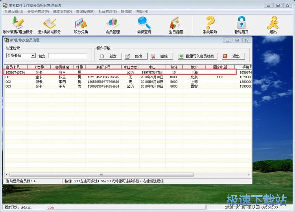
Task: Select the row with card number 002
Action: point(128,82)
